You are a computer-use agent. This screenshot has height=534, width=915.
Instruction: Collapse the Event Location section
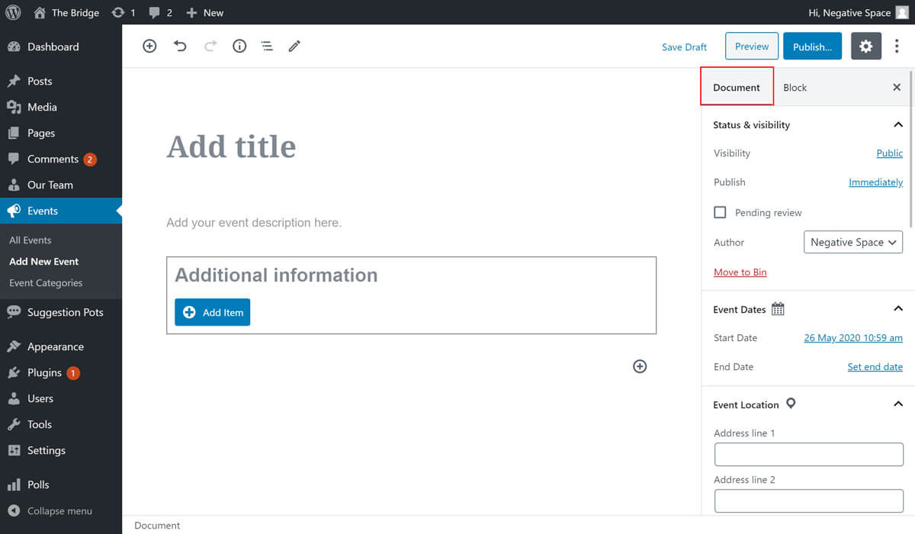click(x=897, y=404)
